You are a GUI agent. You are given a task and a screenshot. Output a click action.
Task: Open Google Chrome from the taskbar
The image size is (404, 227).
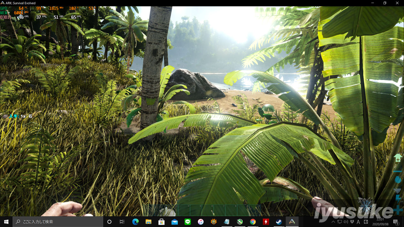tap(253, 222)
